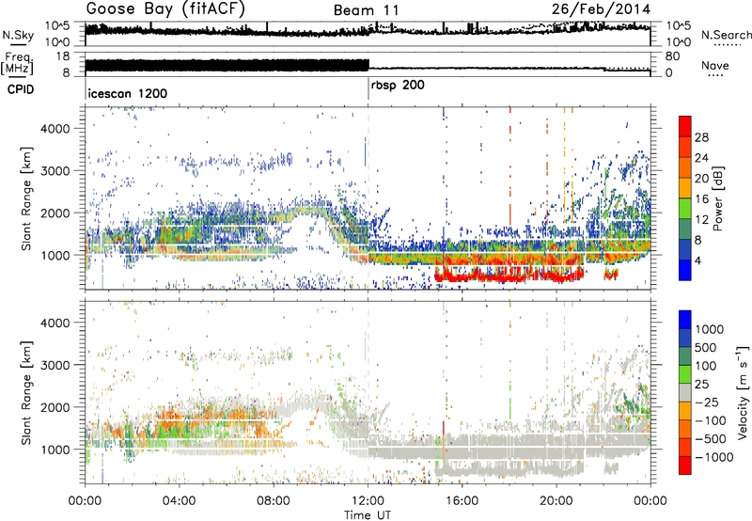This screenshot has width=752, height=521.
Task: Click the "-1000" value on the velocity colorbar
Action: [714, 457]
